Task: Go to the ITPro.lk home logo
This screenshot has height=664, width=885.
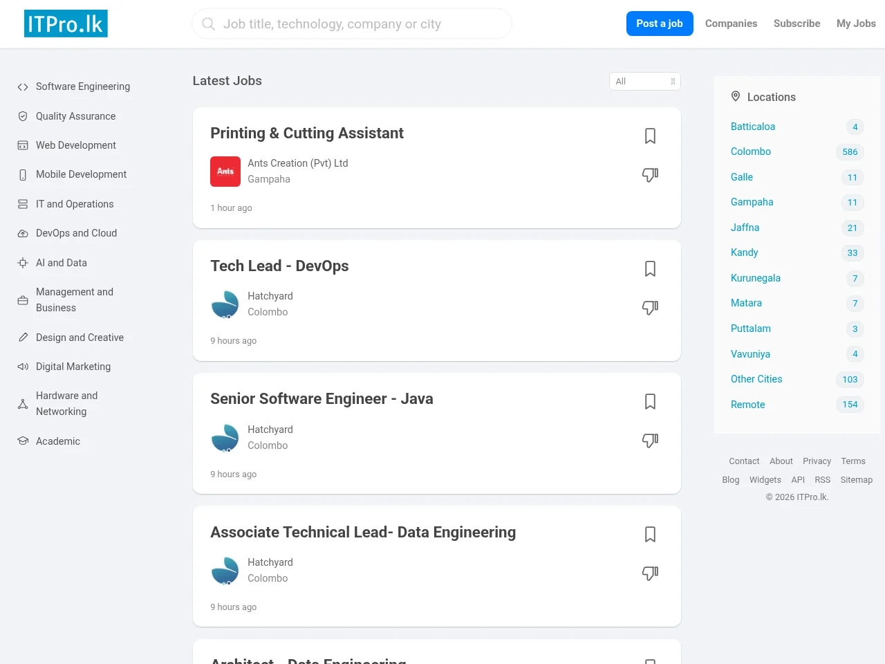Action: (x=66, y=24)
